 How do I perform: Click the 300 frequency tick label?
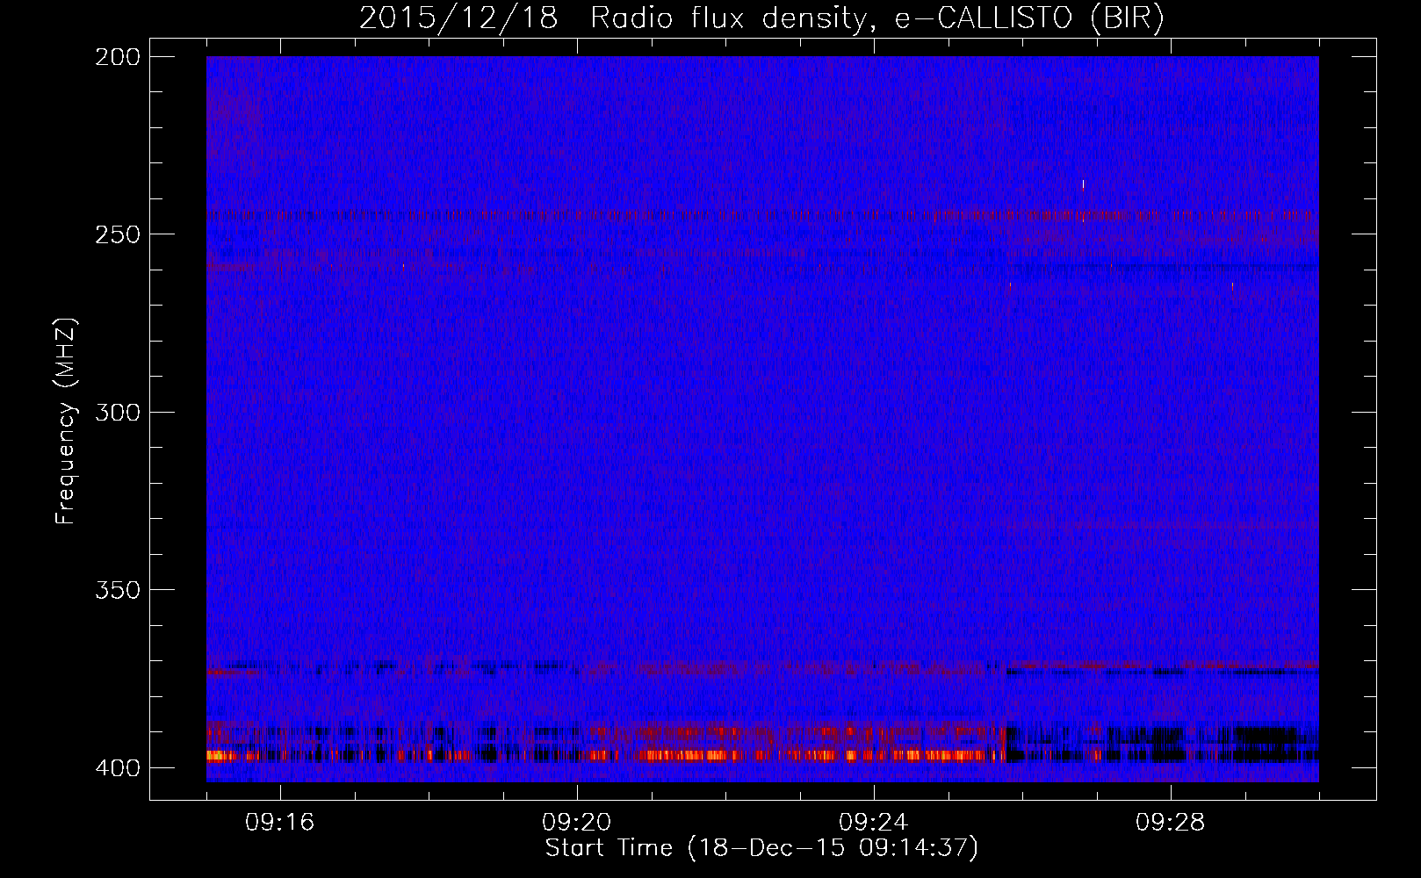[x=118, y=412]
